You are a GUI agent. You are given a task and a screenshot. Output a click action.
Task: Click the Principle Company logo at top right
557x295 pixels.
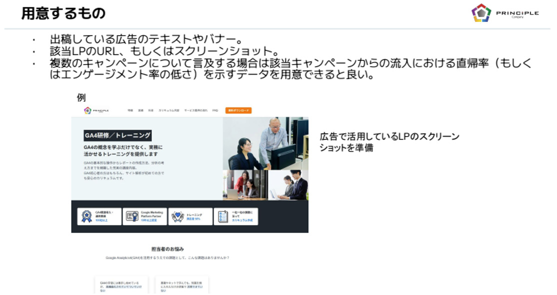[x=504, y=13]
